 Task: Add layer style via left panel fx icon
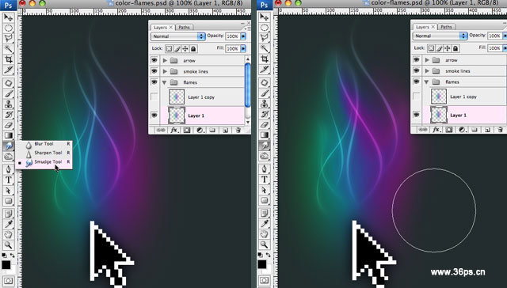174,130
